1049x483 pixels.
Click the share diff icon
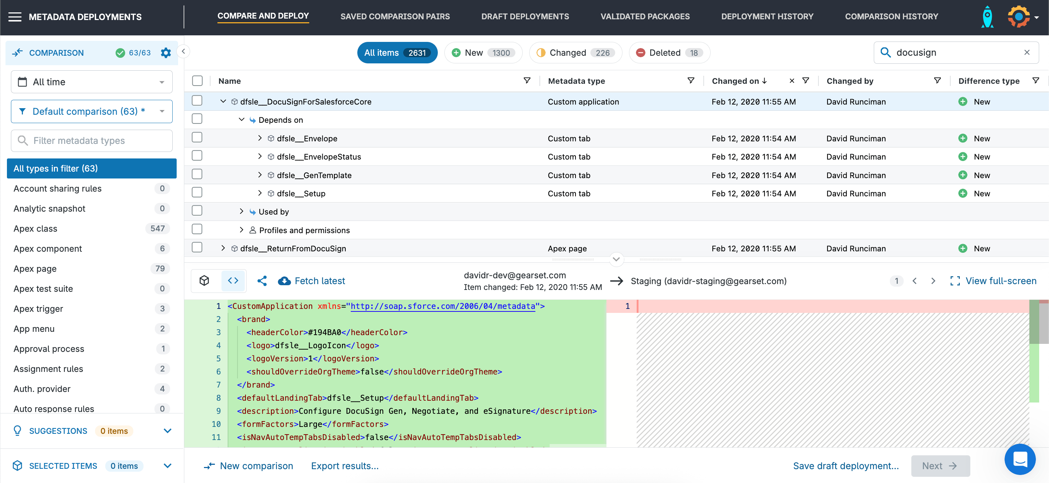pyautogui.click(x=262, y=280)
